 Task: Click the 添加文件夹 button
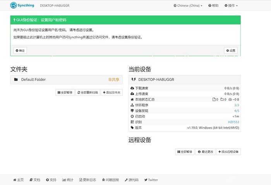point(111,92)
